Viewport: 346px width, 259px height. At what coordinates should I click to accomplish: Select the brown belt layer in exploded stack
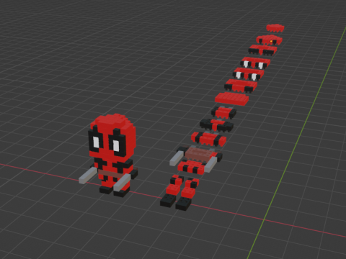[199, 154]
